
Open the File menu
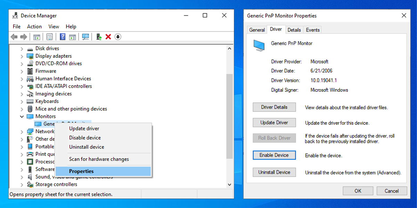pos(17,27)
